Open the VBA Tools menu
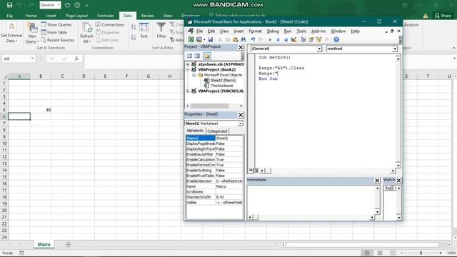Image resolution: width=457 pixels, height=257 pixels. [x=301, y=31]
